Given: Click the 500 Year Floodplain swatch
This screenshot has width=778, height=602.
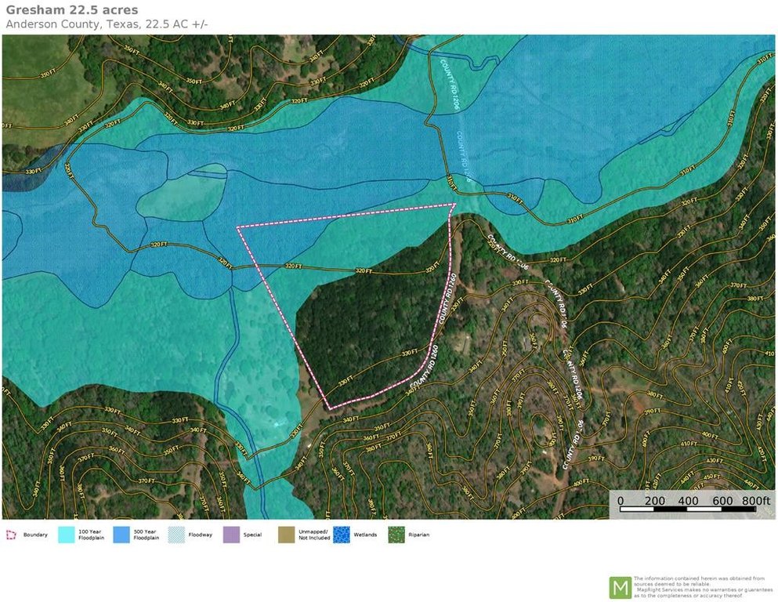Looking at the screenshot, I should (x=121, y=535).
